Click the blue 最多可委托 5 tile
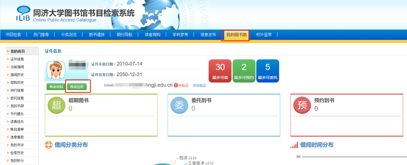The height and width of the screenshot is (165, 407). (x=268, y=71)
